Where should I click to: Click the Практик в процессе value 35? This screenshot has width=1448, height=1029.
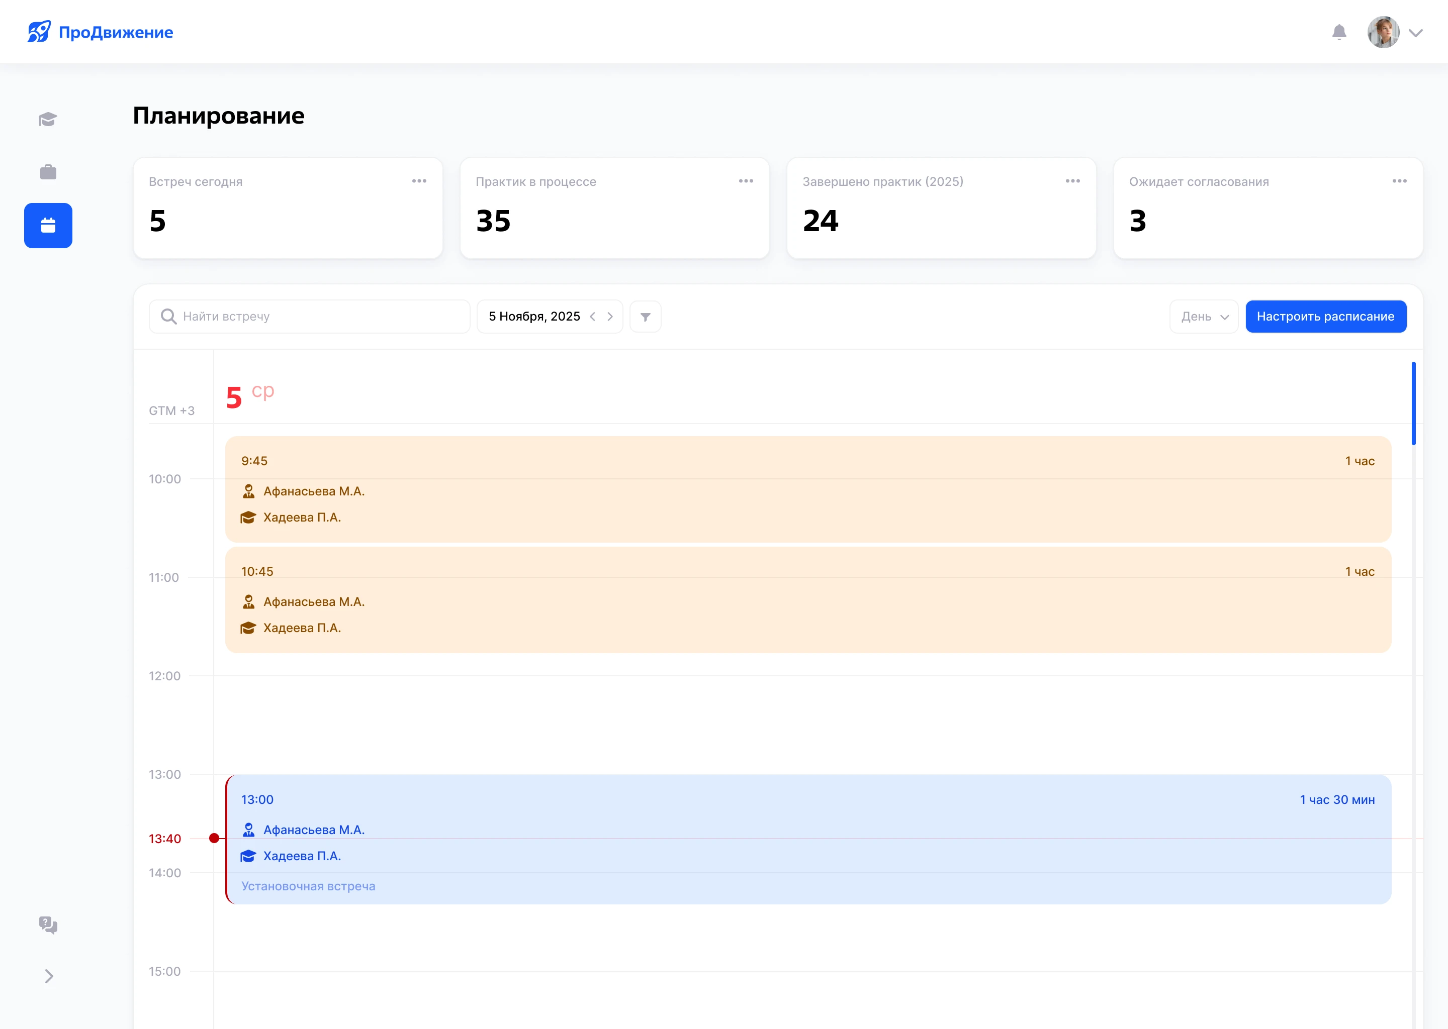click(x=493, y=221)
